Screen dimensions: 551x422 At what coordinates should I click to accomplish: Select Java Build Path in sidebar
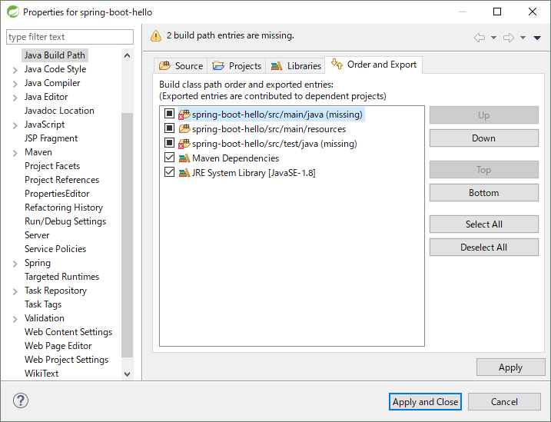click(55, 55)
